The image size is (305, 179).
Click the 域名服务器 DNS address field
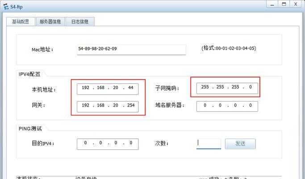pyautogui.click(x=227, y=106)
